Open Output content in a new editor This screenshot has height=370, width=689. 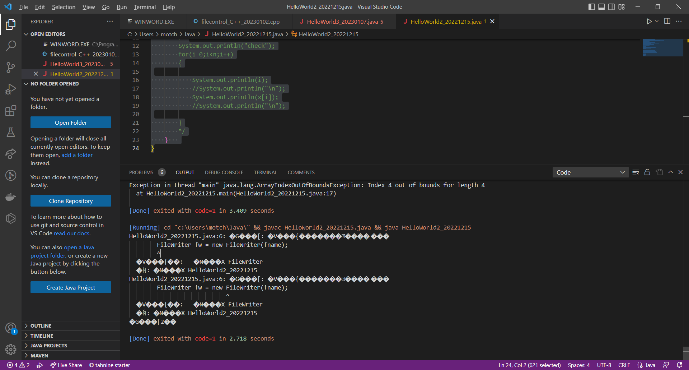click(659, 172)
